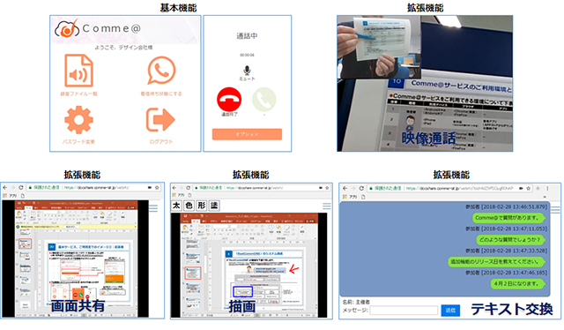Click the faded green answer call icon
The width and height of the screenshot is (564, 330).
coord(264,100)
